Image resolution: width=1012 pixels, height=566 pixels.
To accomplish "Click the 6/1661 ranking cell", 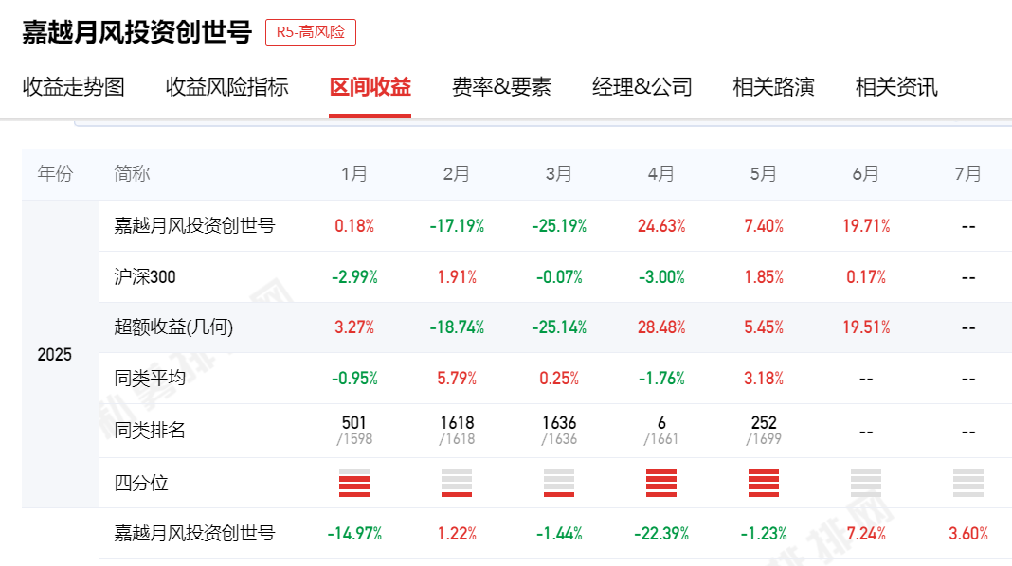I will point(661,431).
